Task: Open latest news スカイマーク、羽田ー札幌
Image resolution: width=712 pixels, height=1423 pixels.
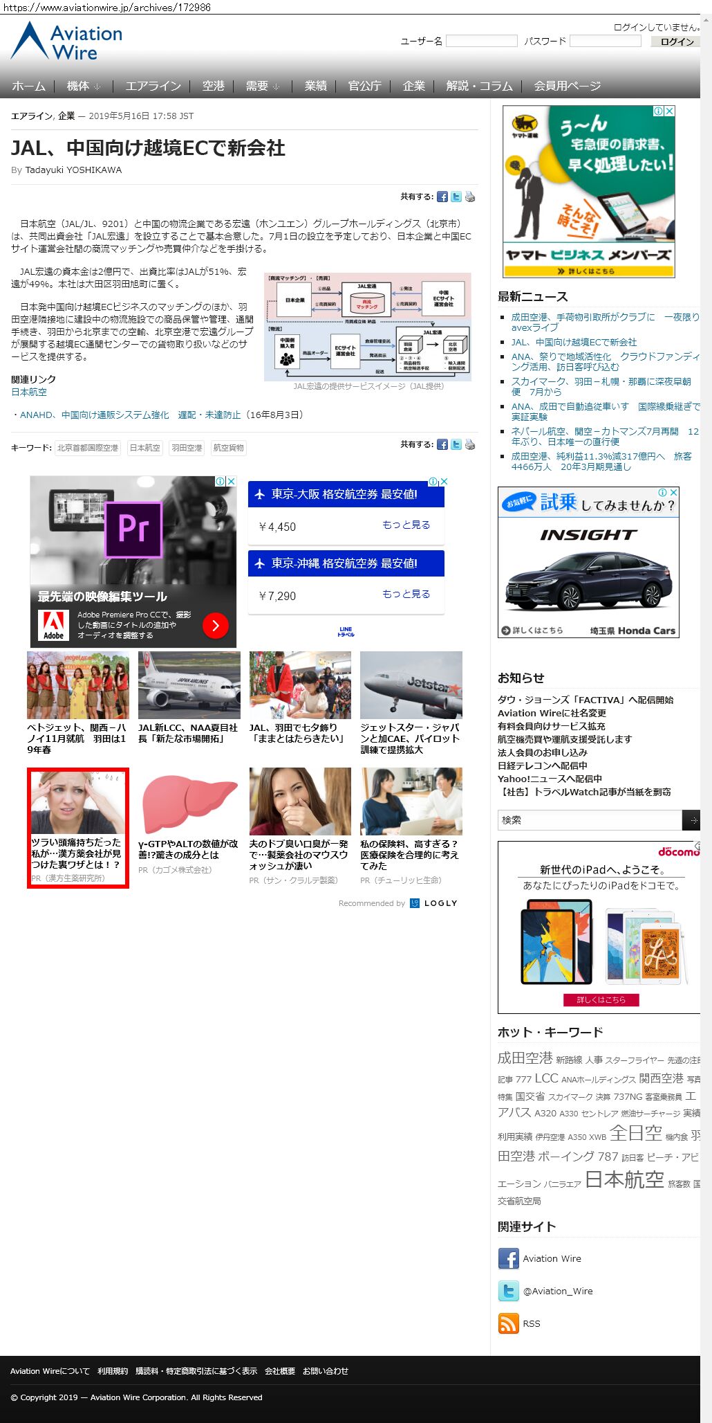Action: point(601,386)
